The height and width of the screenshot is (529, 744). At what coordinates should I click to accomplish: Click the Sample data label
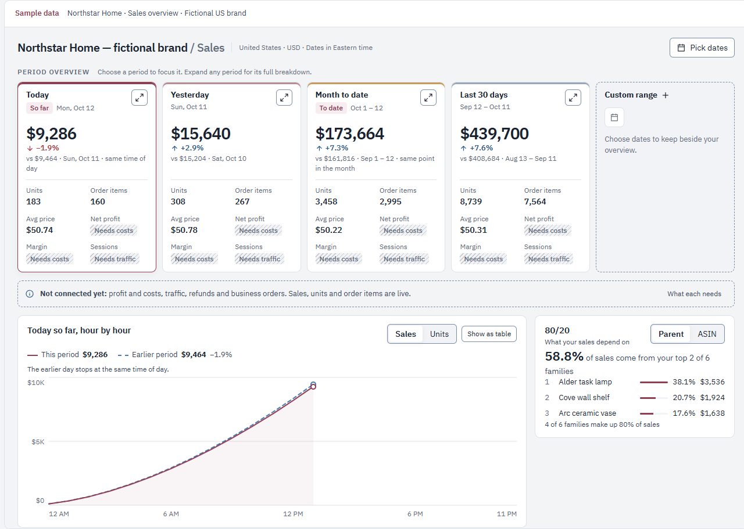37,13
